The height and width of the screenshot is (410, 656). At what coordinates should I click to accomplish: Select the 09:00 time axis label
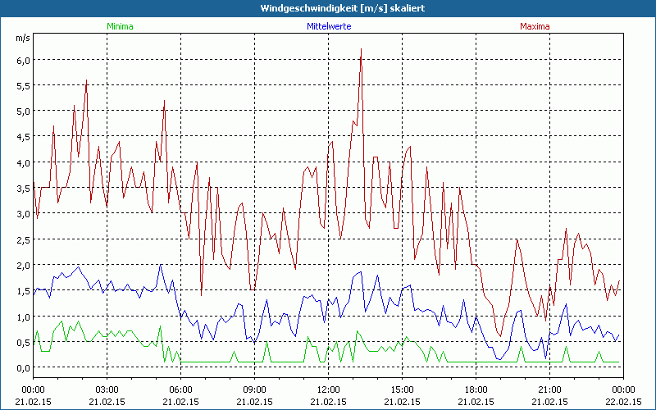pyautogui.click(x=254, y=389)
